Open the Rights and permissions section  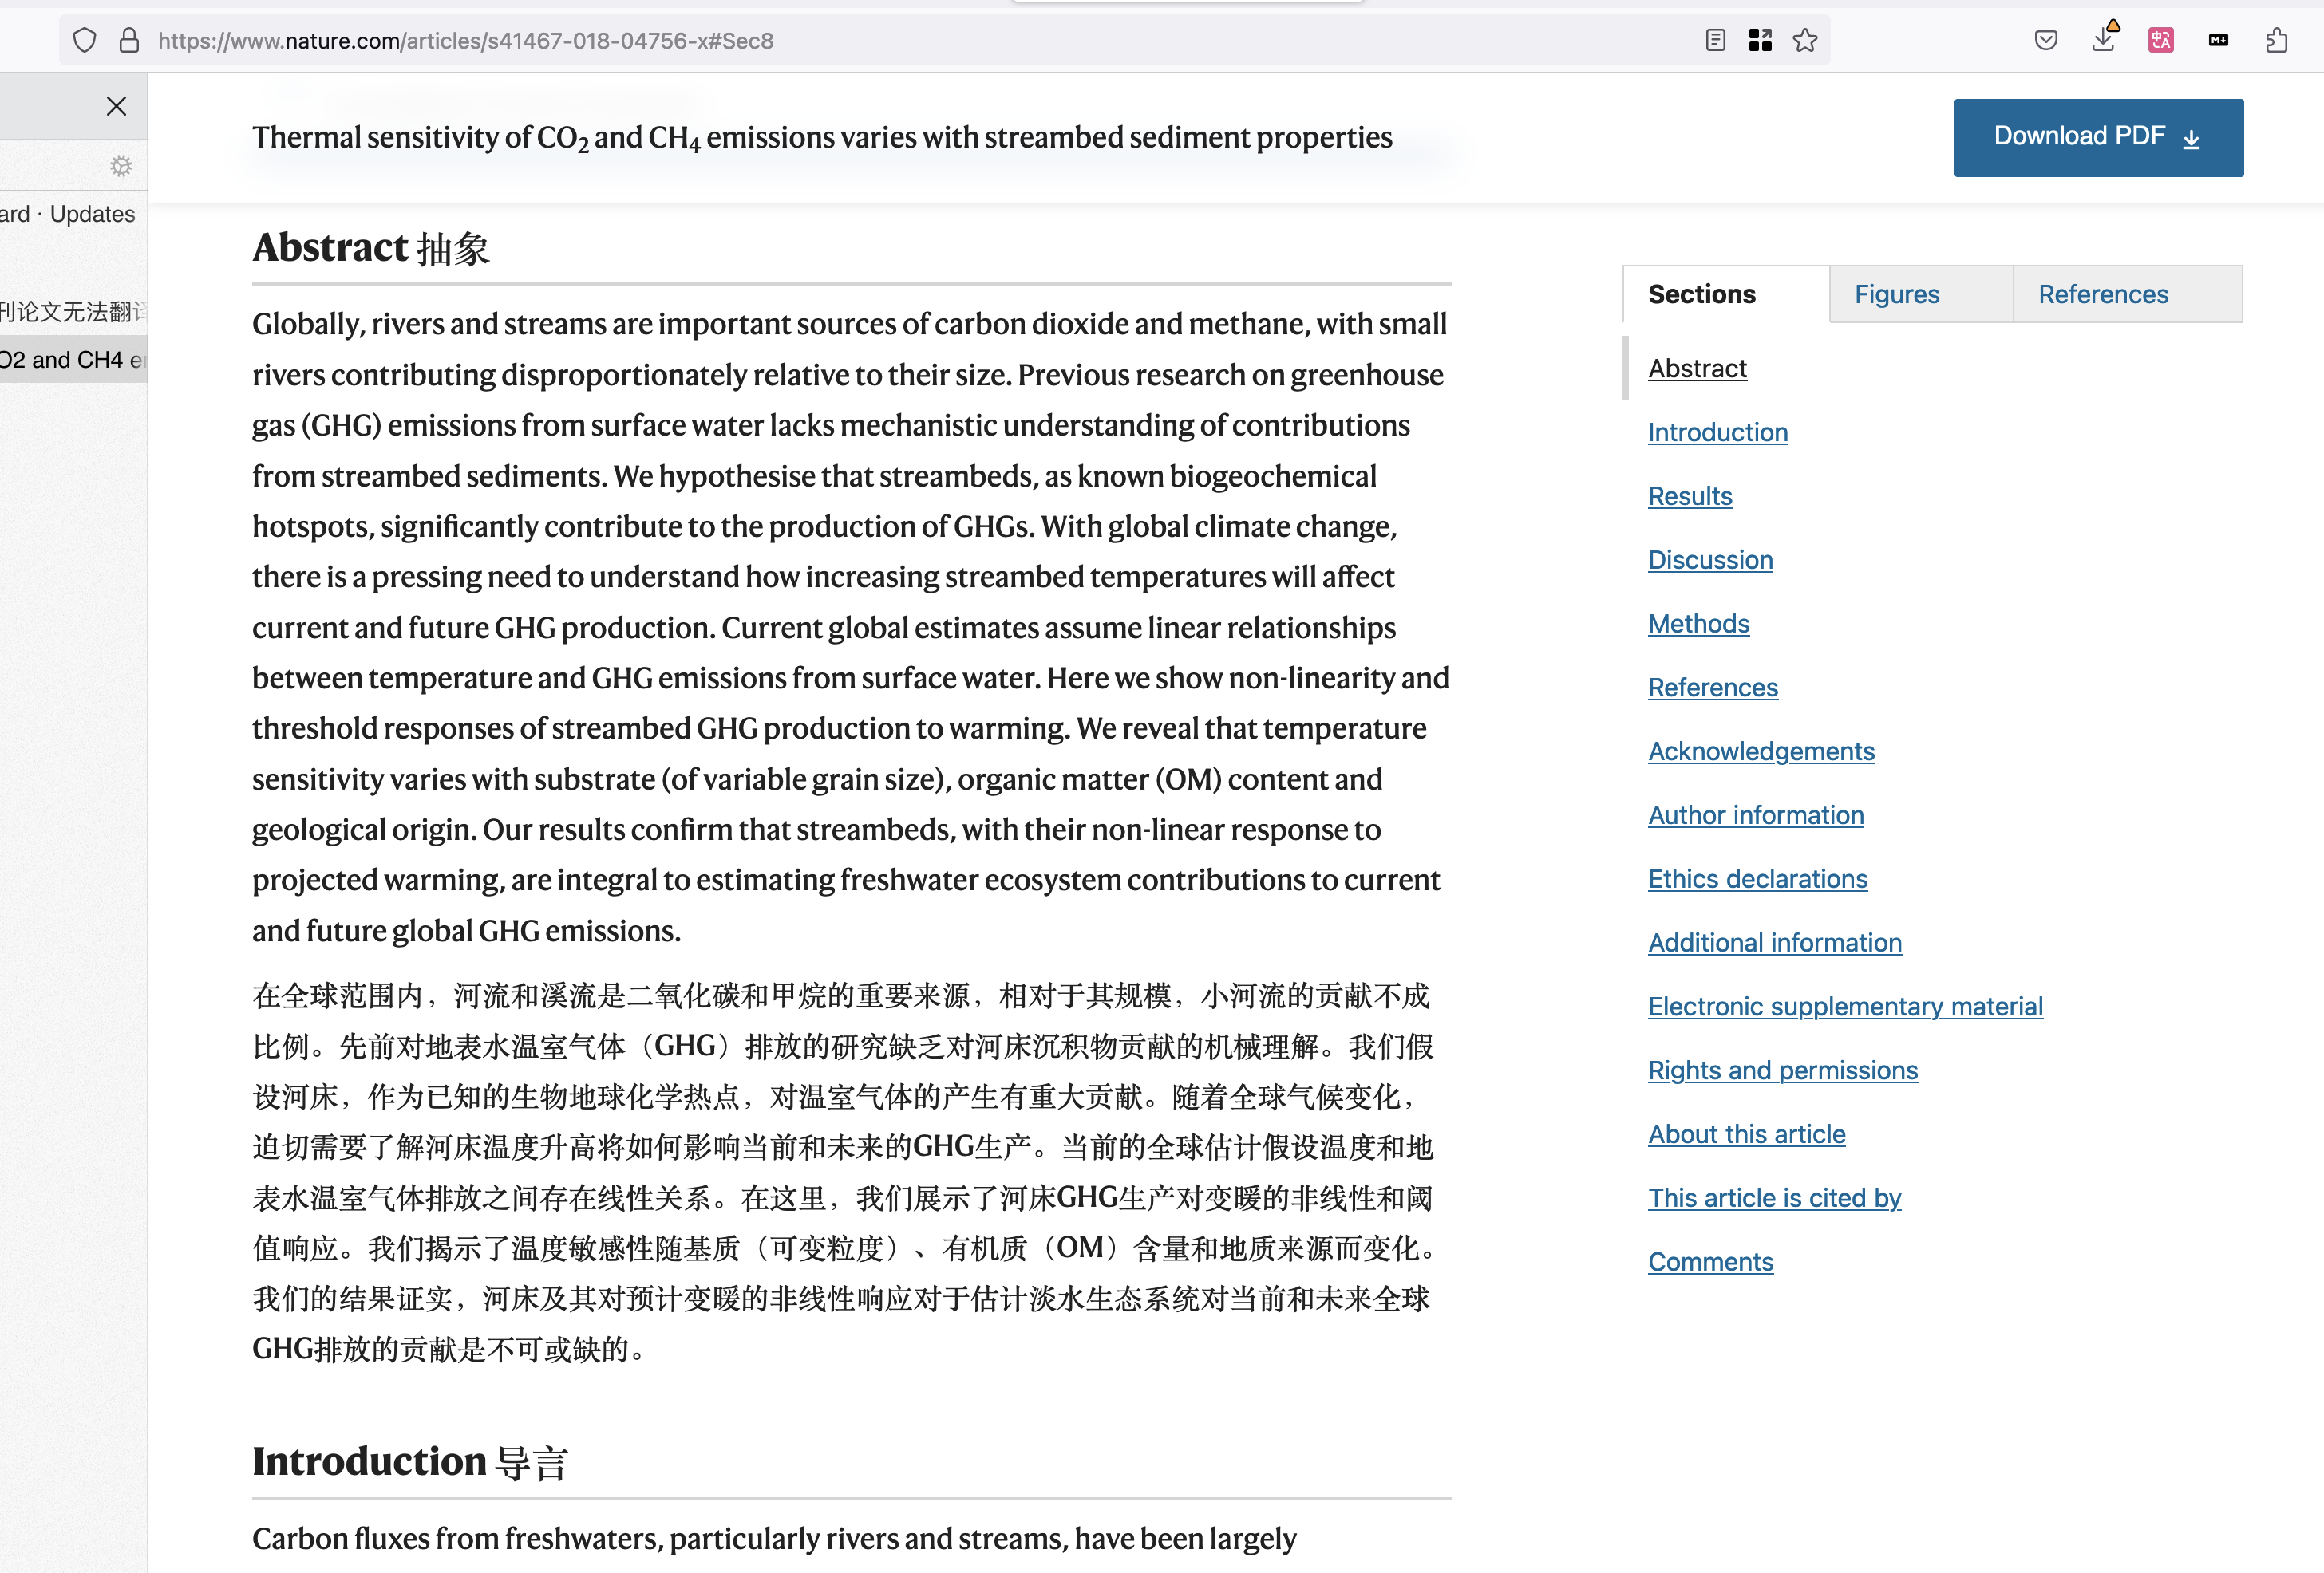(x=1783, y=1070)
